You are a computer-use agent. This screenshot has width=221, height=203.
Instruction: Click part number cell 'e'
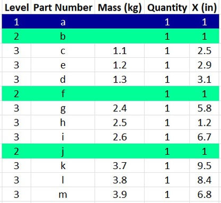tap(63, 65)
